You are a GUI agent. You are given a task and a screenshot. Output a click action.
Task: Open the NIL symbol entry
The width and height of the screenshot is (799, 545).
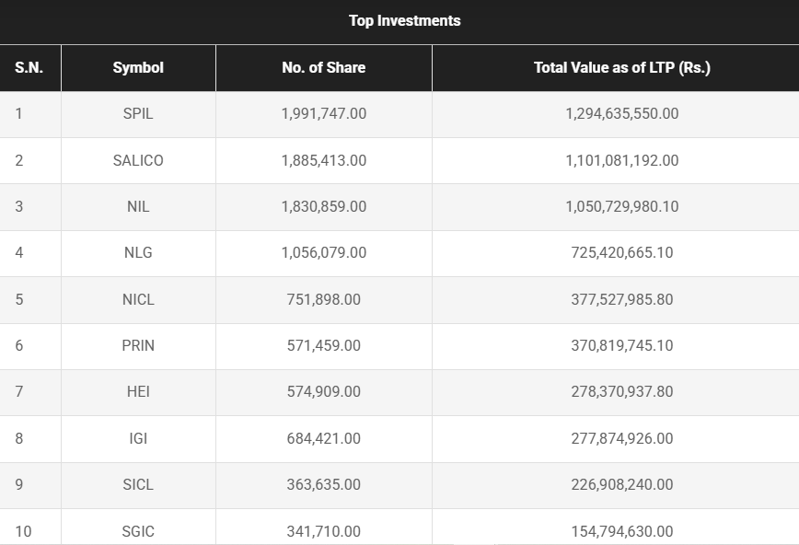138,206
